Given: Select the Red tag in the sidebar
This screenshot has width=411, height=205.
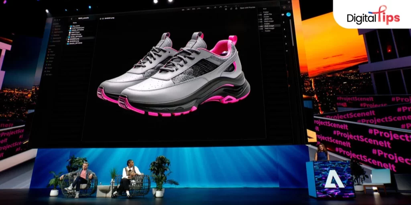Looking at the screenshot, I should 51,52.
